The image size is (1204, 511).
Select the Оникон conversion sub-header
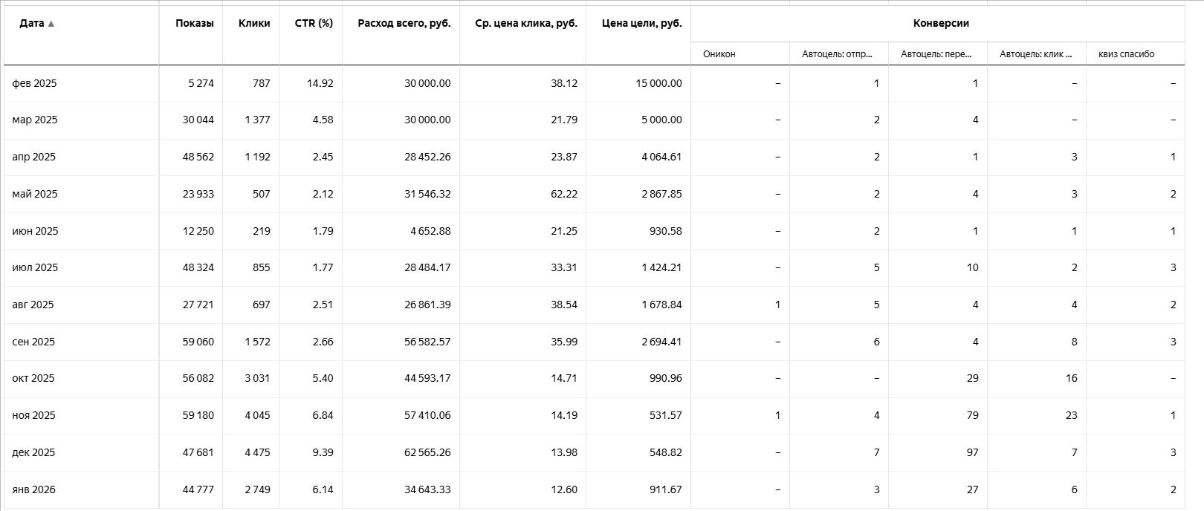coord(719,54)
